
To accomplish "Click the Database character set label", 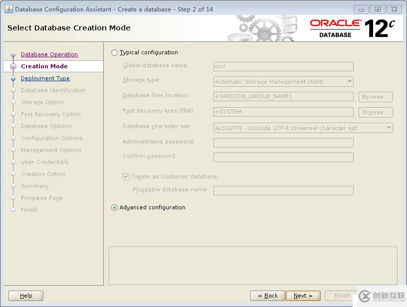I will pyautogui.click(x=157, y=126).
